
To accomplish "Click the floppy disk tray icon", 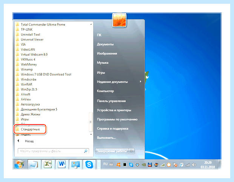I will 150,165.
